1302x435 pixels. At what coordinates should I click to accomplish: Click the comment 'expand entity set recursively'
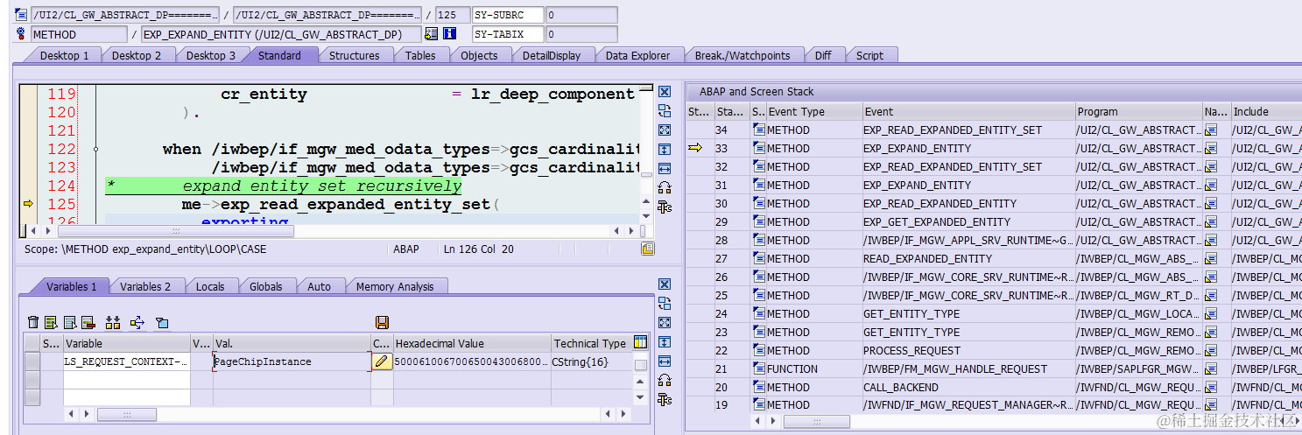pos(321,186)
